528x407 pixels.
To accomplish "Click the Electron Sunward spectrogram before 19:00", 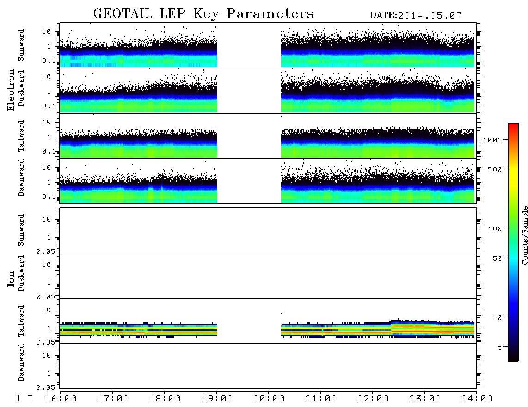I will 138,50.
